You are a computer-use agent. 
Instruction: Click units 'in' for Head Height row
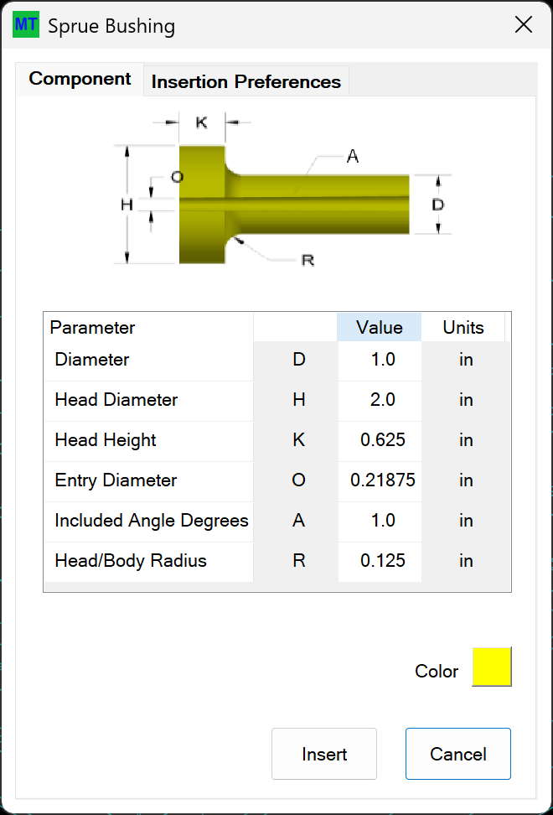(466, 440)
